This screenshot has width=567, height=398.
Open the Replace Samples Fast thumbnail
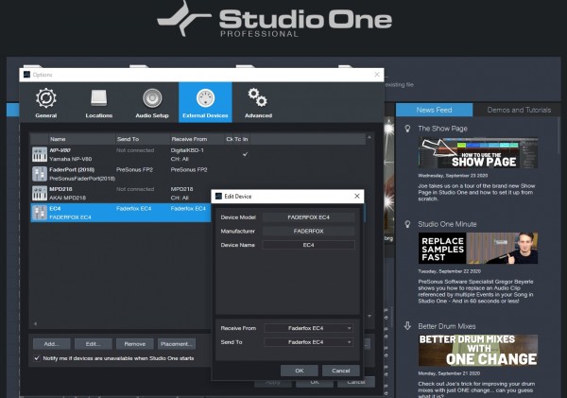click(x=478, y=249)
